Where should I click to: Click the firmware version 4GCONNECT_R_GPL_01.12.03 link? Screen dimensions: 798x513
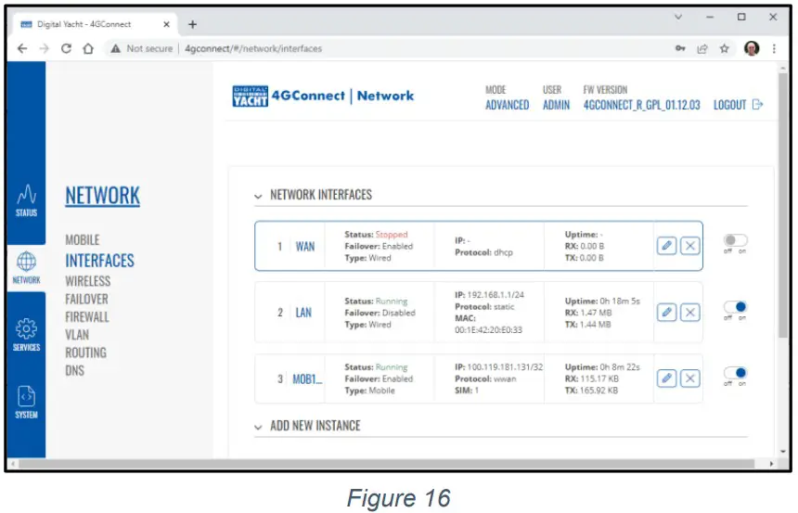click(642, 105)
